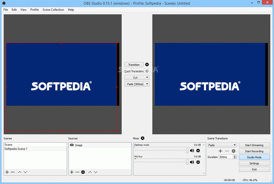274x184 pixels.
Task: Click the Desktop Audio volume slider
Action: (x=161, y=150)
